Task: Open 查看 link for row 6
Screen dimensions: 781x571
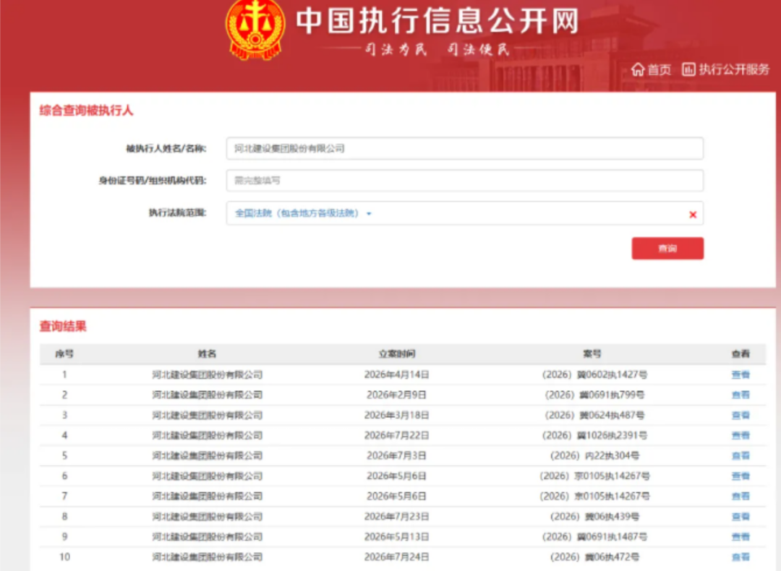Action: 741,476
